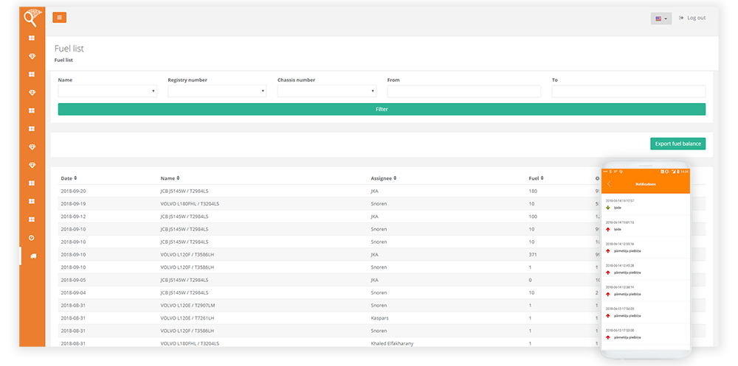Screen dimensions: 738x366
Task: Tap the green down arrow notification icon
Action: (x=607, y=208)
